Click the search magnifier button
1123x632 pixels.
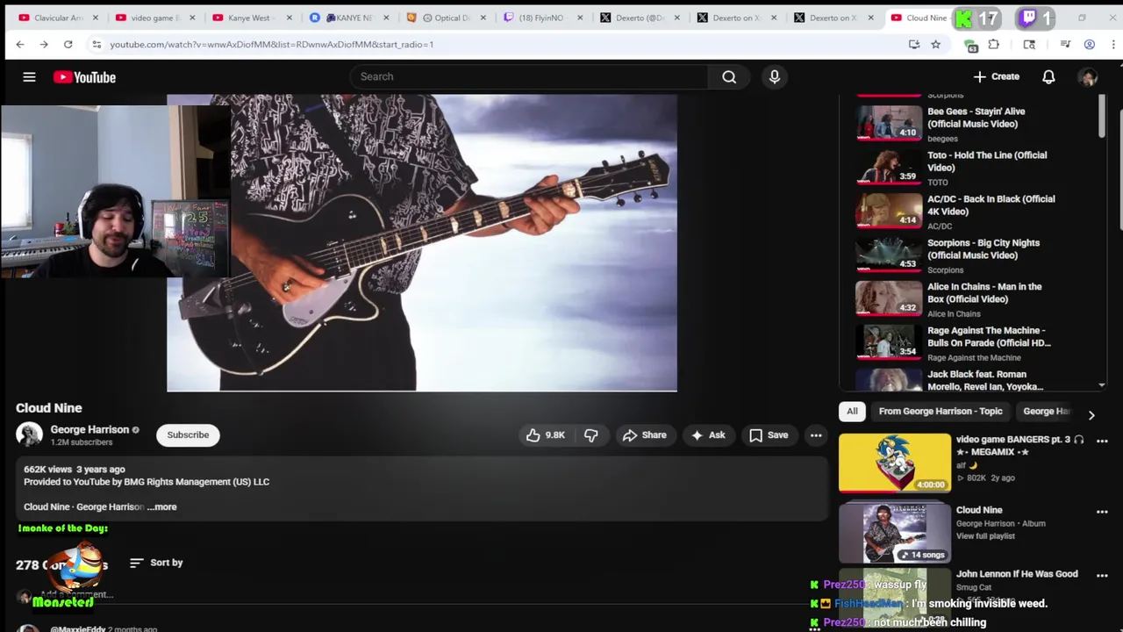tap(729, 77)
